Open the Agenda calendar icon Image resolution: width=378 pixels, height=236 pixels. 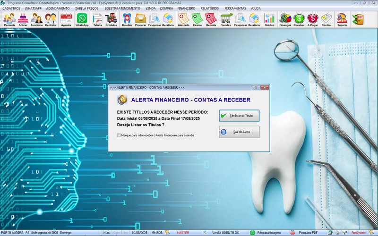66,19
